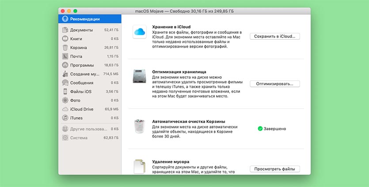Click the hard drive optimization icon

pos(140,76)
